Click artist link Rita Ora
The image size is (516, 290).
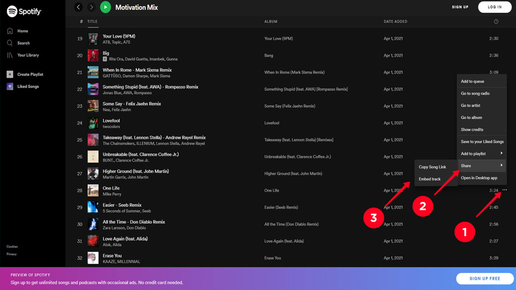116,59
